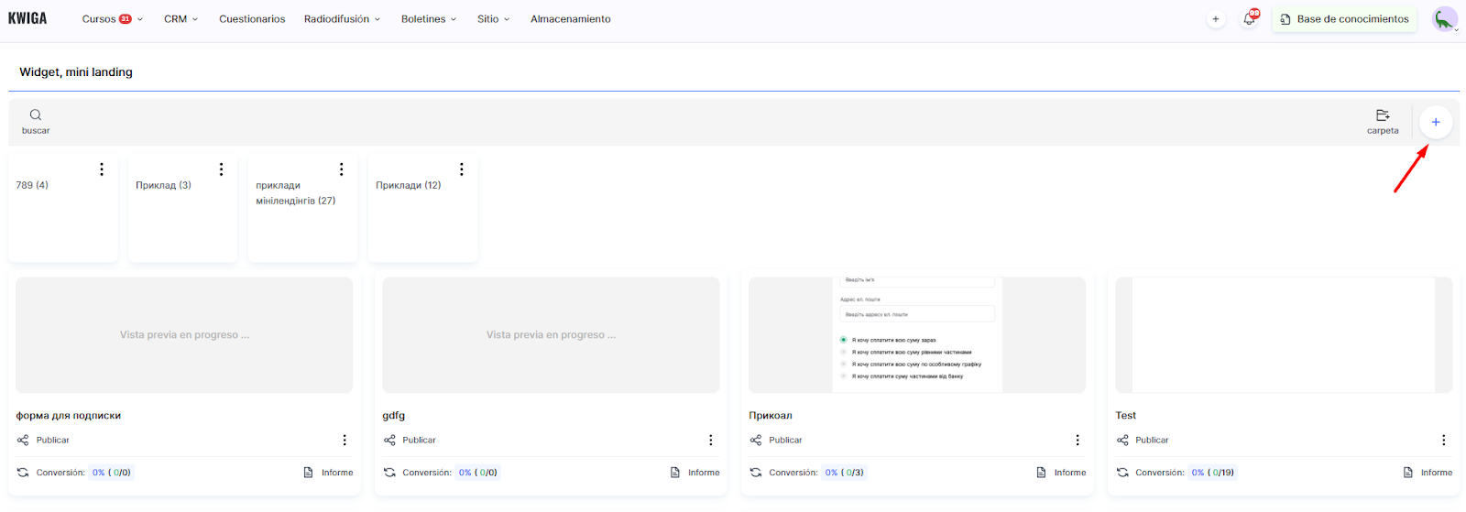Viewport: 1466px width, 512px height.
Task: Click the search magnifier icon labeled buscar
Action: click(36, 115)
